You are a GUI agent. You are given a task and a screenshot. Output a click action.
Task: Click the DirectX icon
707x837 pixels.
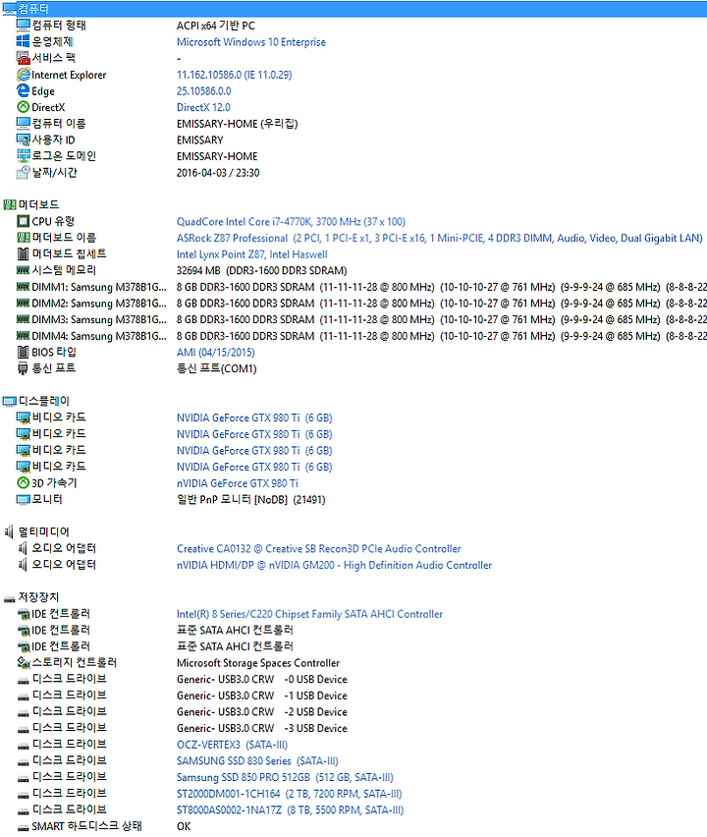pos(23,107)
